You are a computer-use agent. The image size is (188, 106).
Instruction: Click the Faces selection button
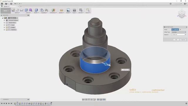pos(175,29)
